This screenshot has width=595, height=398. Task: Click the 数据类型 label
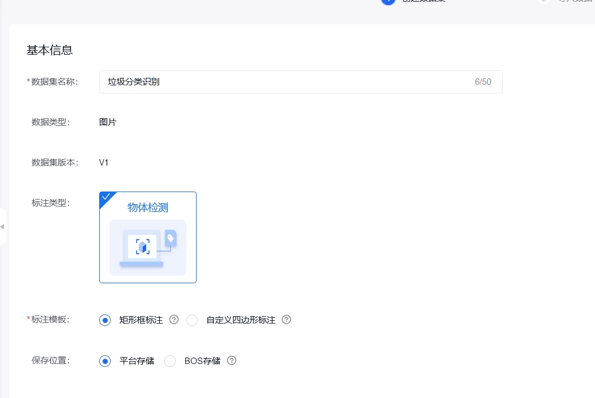click(x=51, y=122)
